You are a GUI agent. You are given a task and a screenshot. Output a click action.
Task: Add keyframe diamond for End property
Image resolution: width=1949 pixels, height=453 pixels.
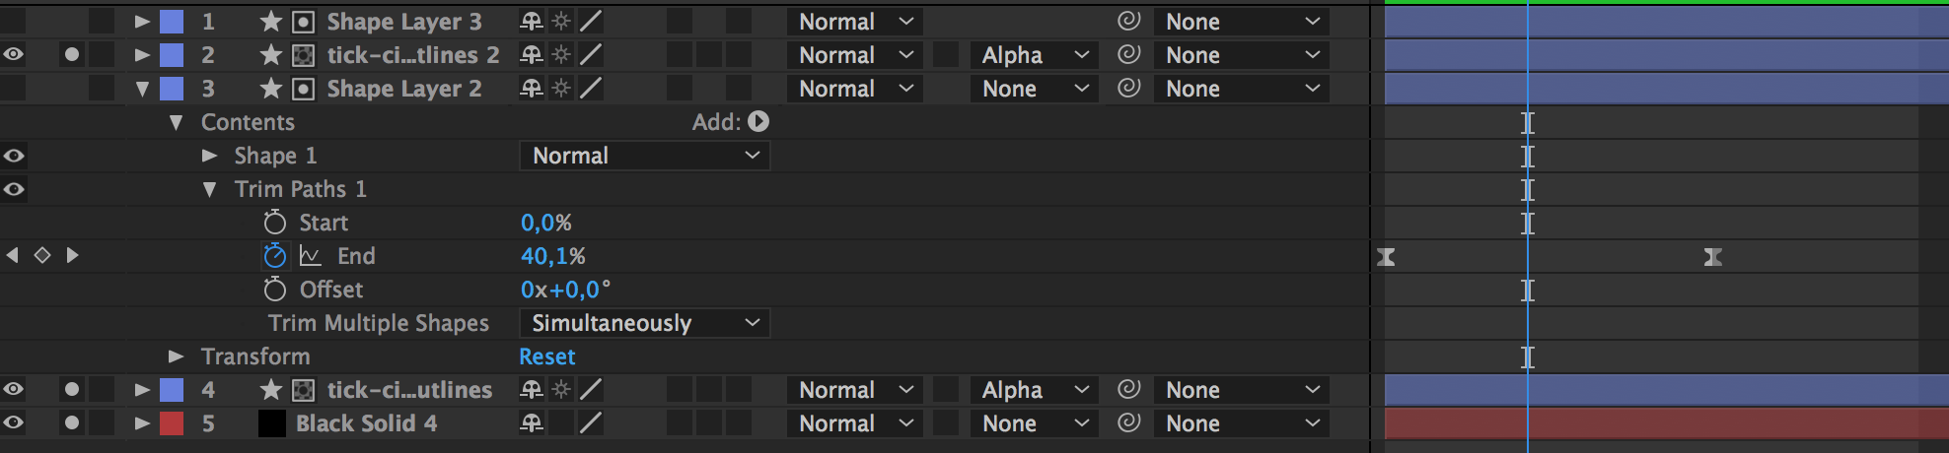(42, 255)
